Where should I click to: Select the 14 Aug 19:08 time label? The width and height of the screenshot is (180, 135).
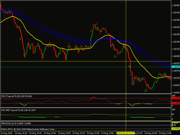point(64,133)
